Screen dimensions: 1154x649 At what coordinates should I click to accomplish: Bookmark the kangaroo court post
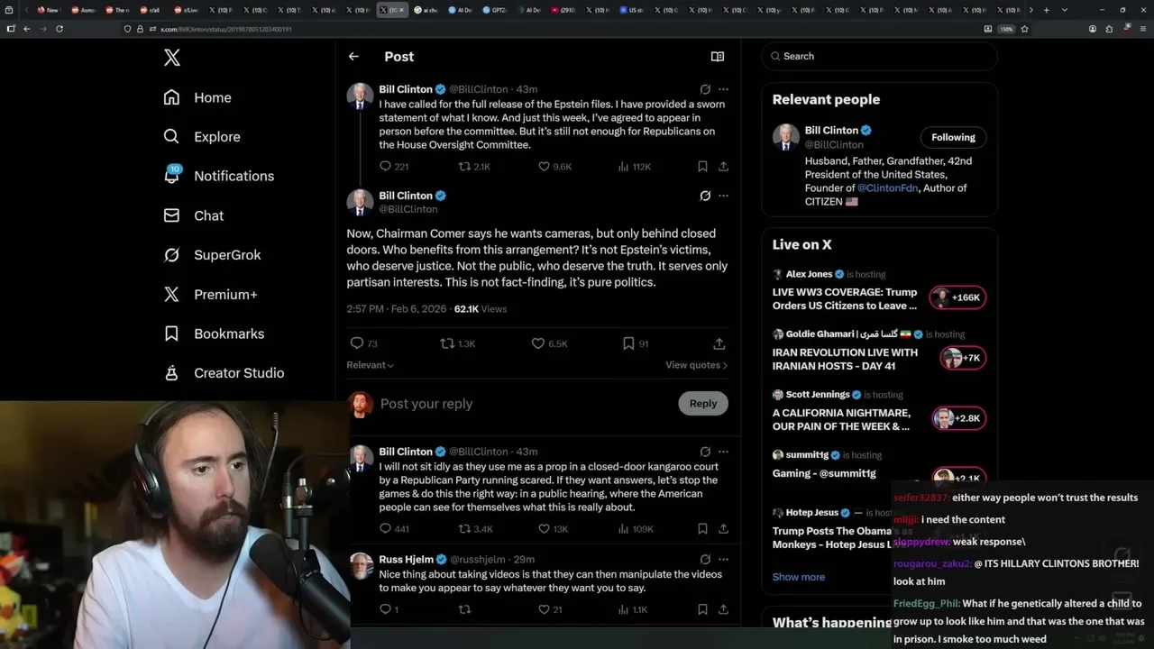702,529
